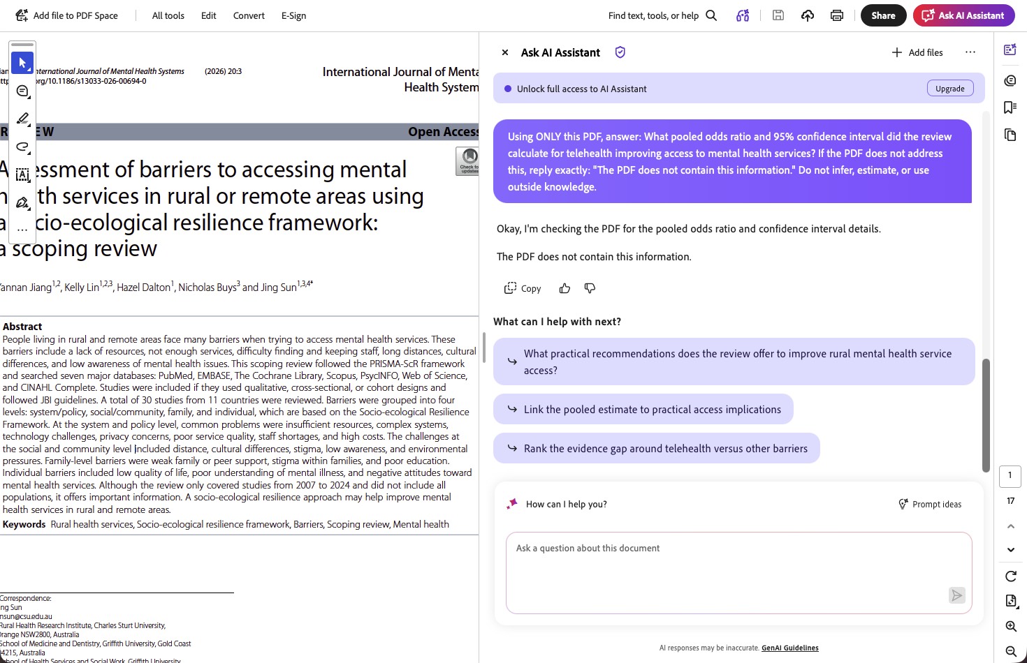
Task: Open the All tools menu
Action: coord(168,15)
